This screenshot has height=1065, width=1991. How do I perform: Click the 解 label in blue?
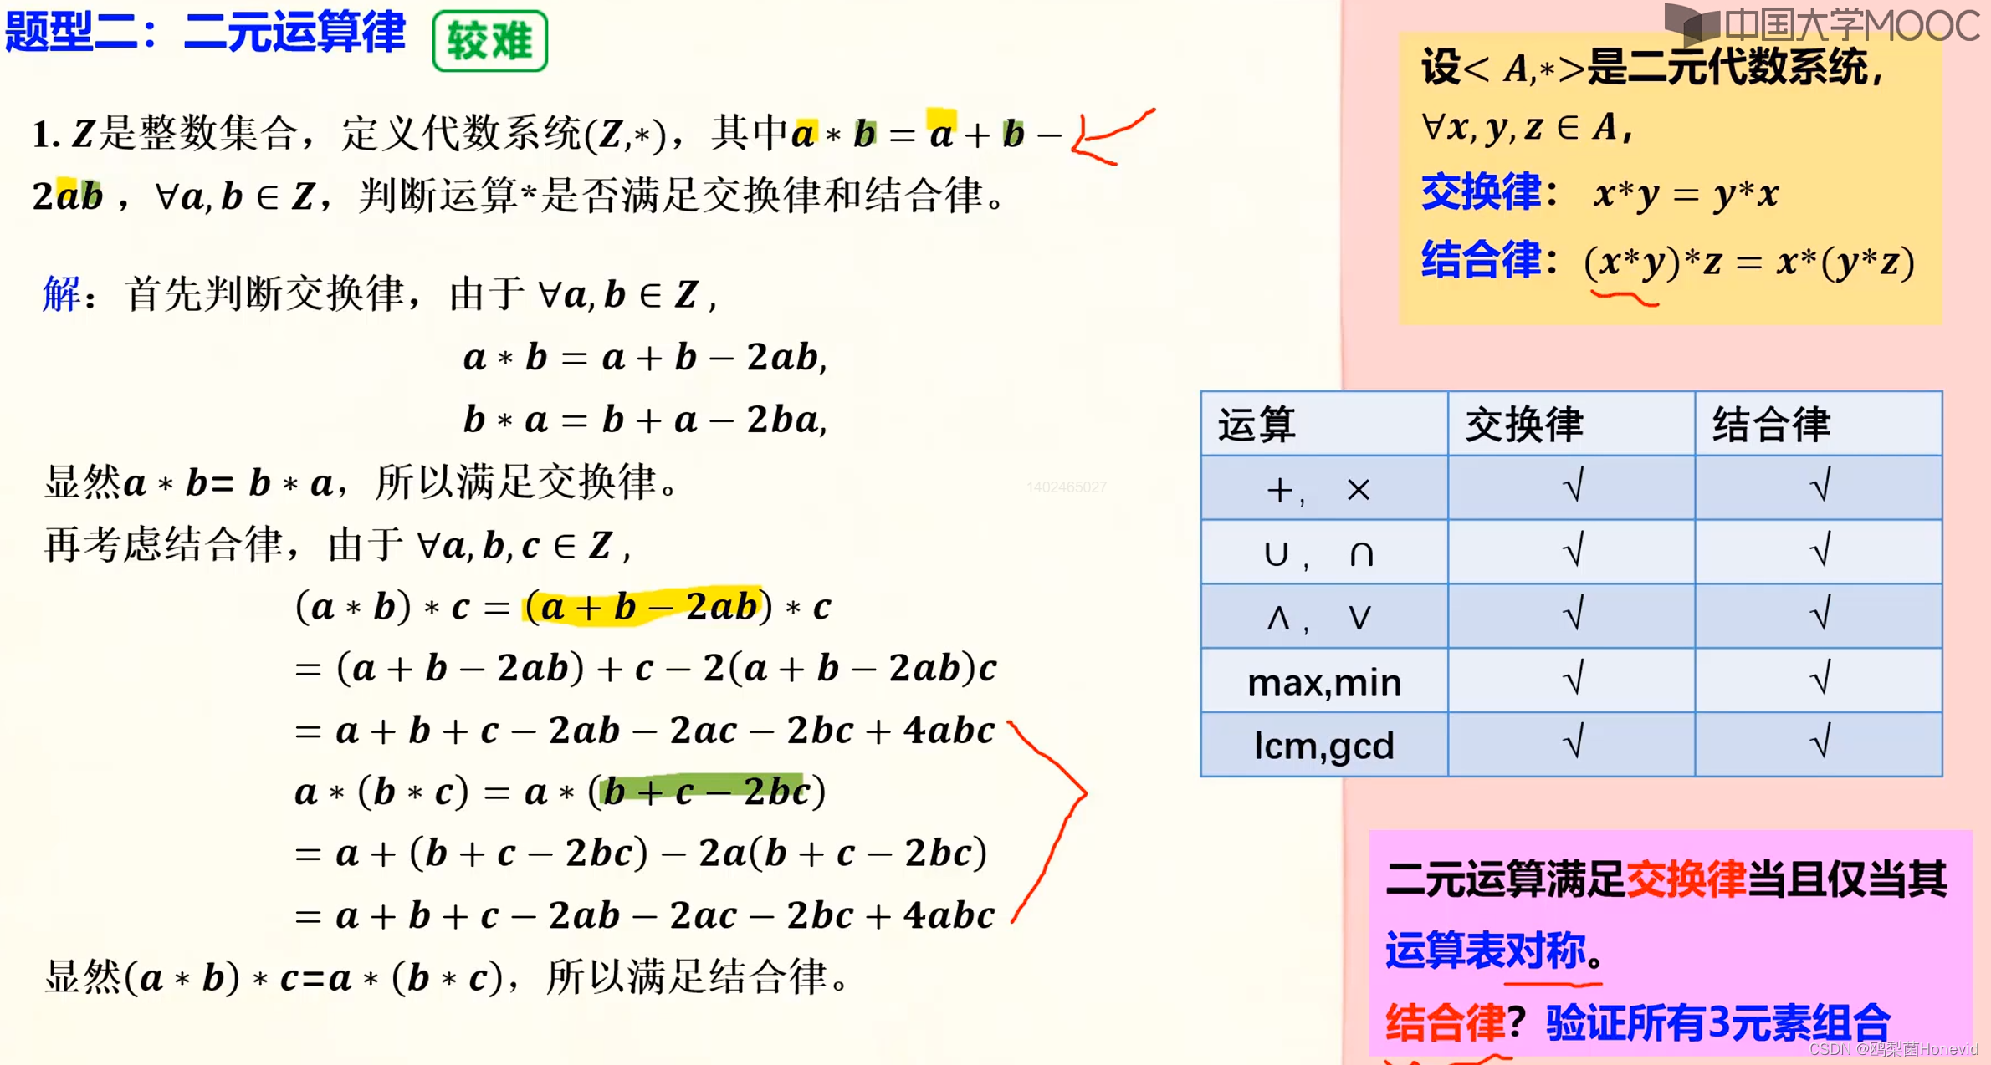coord(62,294)
